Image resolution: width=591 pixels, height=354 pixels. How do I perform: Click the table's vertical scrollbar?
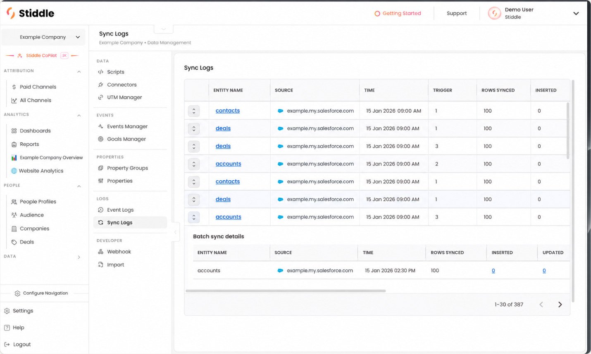(568, 131)
